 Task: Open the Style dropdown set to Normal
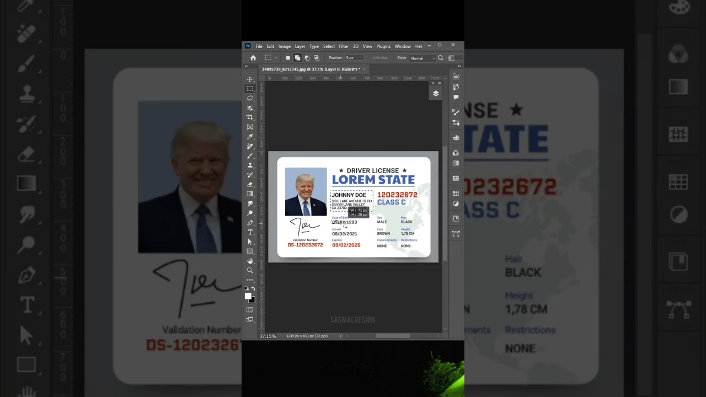tap(422, 58)
